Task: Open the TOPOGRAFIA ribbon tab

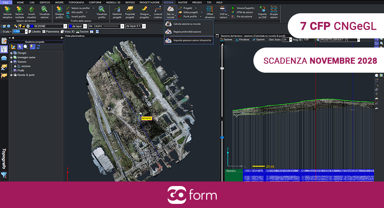Action: point(76,2)
